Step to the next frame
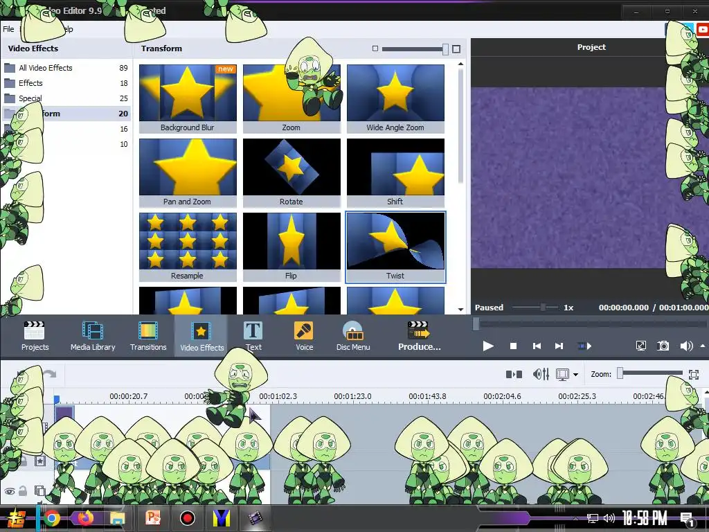The image size is (709, 532). pyautogui.click(x=559, y=346)
